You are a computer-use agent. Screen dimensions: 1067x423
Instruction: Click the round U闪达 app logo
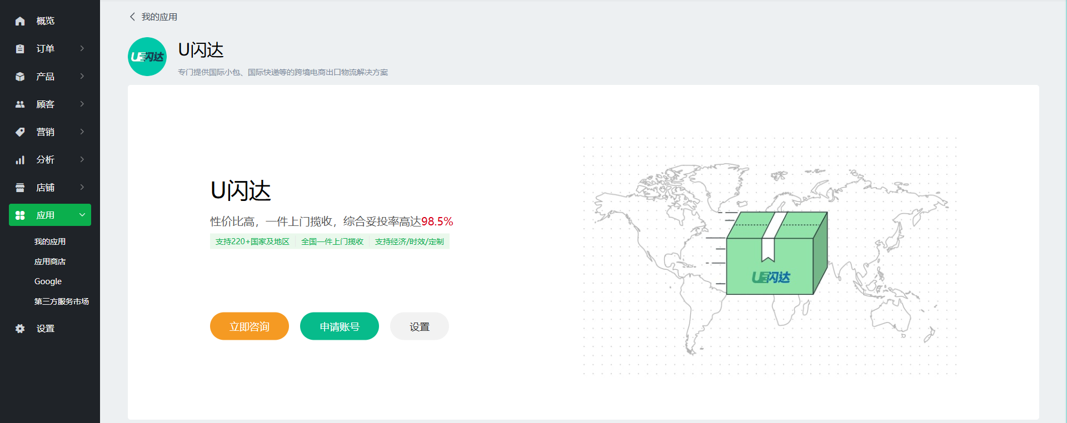147,57
